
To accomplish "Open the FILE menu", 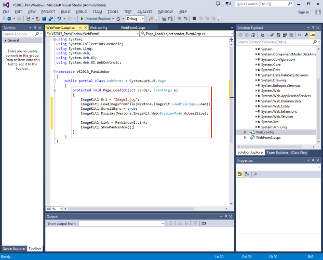I will pyautogui.click(x=6, y=12).
